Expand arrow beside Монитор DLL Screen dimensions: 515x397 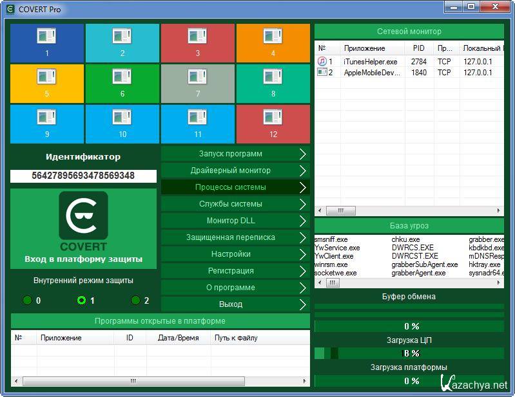point(302,221)
